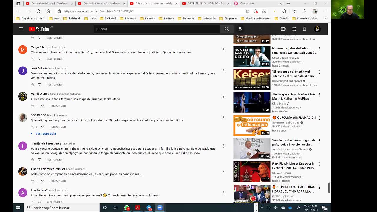Reply to José Antonio's comment with RESPONDER
Screen dimensions: 377x212
54,85
